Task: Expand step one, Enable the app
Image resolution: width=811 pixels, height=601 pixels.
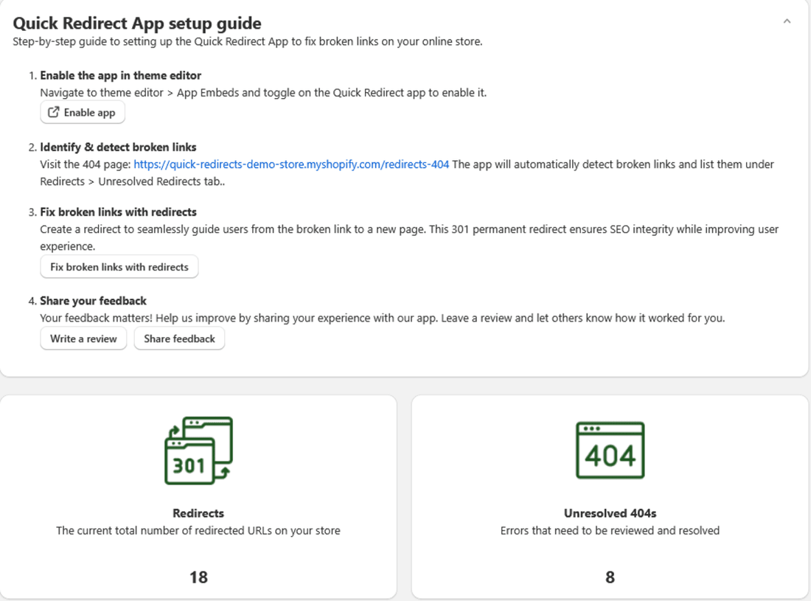Action: tap(120, 74)
